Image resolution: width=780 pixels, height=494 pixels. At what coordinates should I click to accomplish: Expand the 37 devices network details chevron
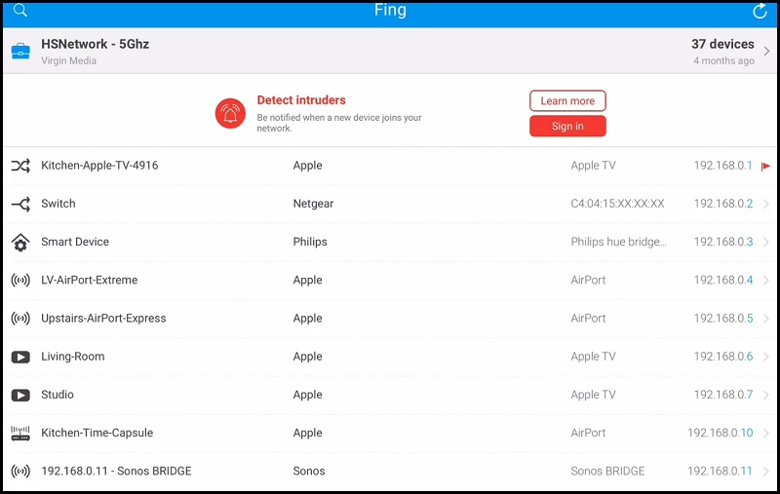pos(766,52)
